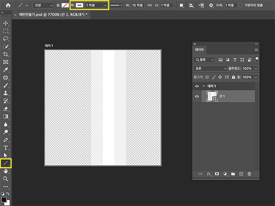Enable the 가장자리 맞춤 checkbox

click(x=241, y=5)
